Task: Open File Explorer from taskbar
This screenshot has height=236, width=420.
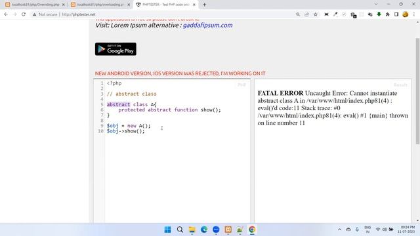Action: point(192,229)
